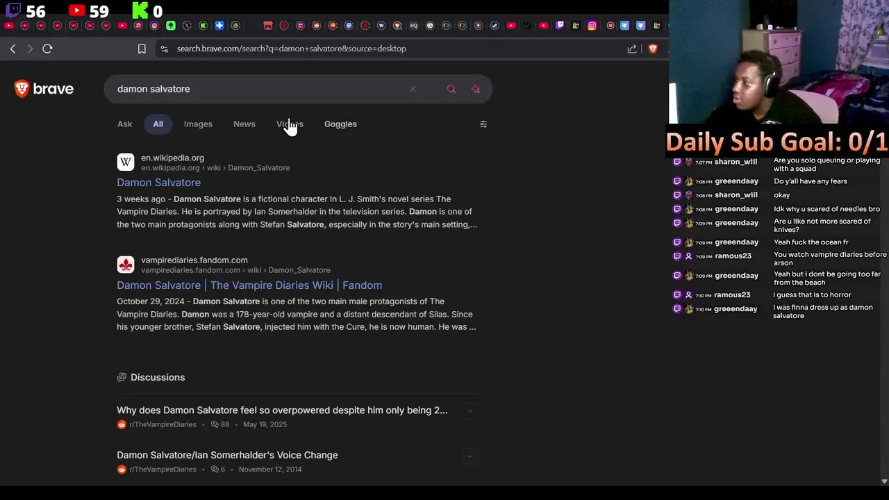The height and width of the screenshot is (500, 889).
Task: Click chat message 'Yeah fuck the ocean fr'
Action: coord(811,242)
